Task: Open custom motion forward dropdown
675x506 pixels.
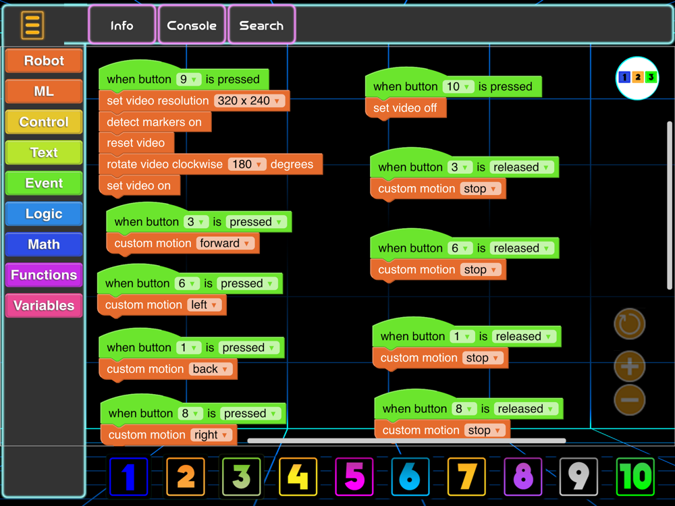Action: 225,243
